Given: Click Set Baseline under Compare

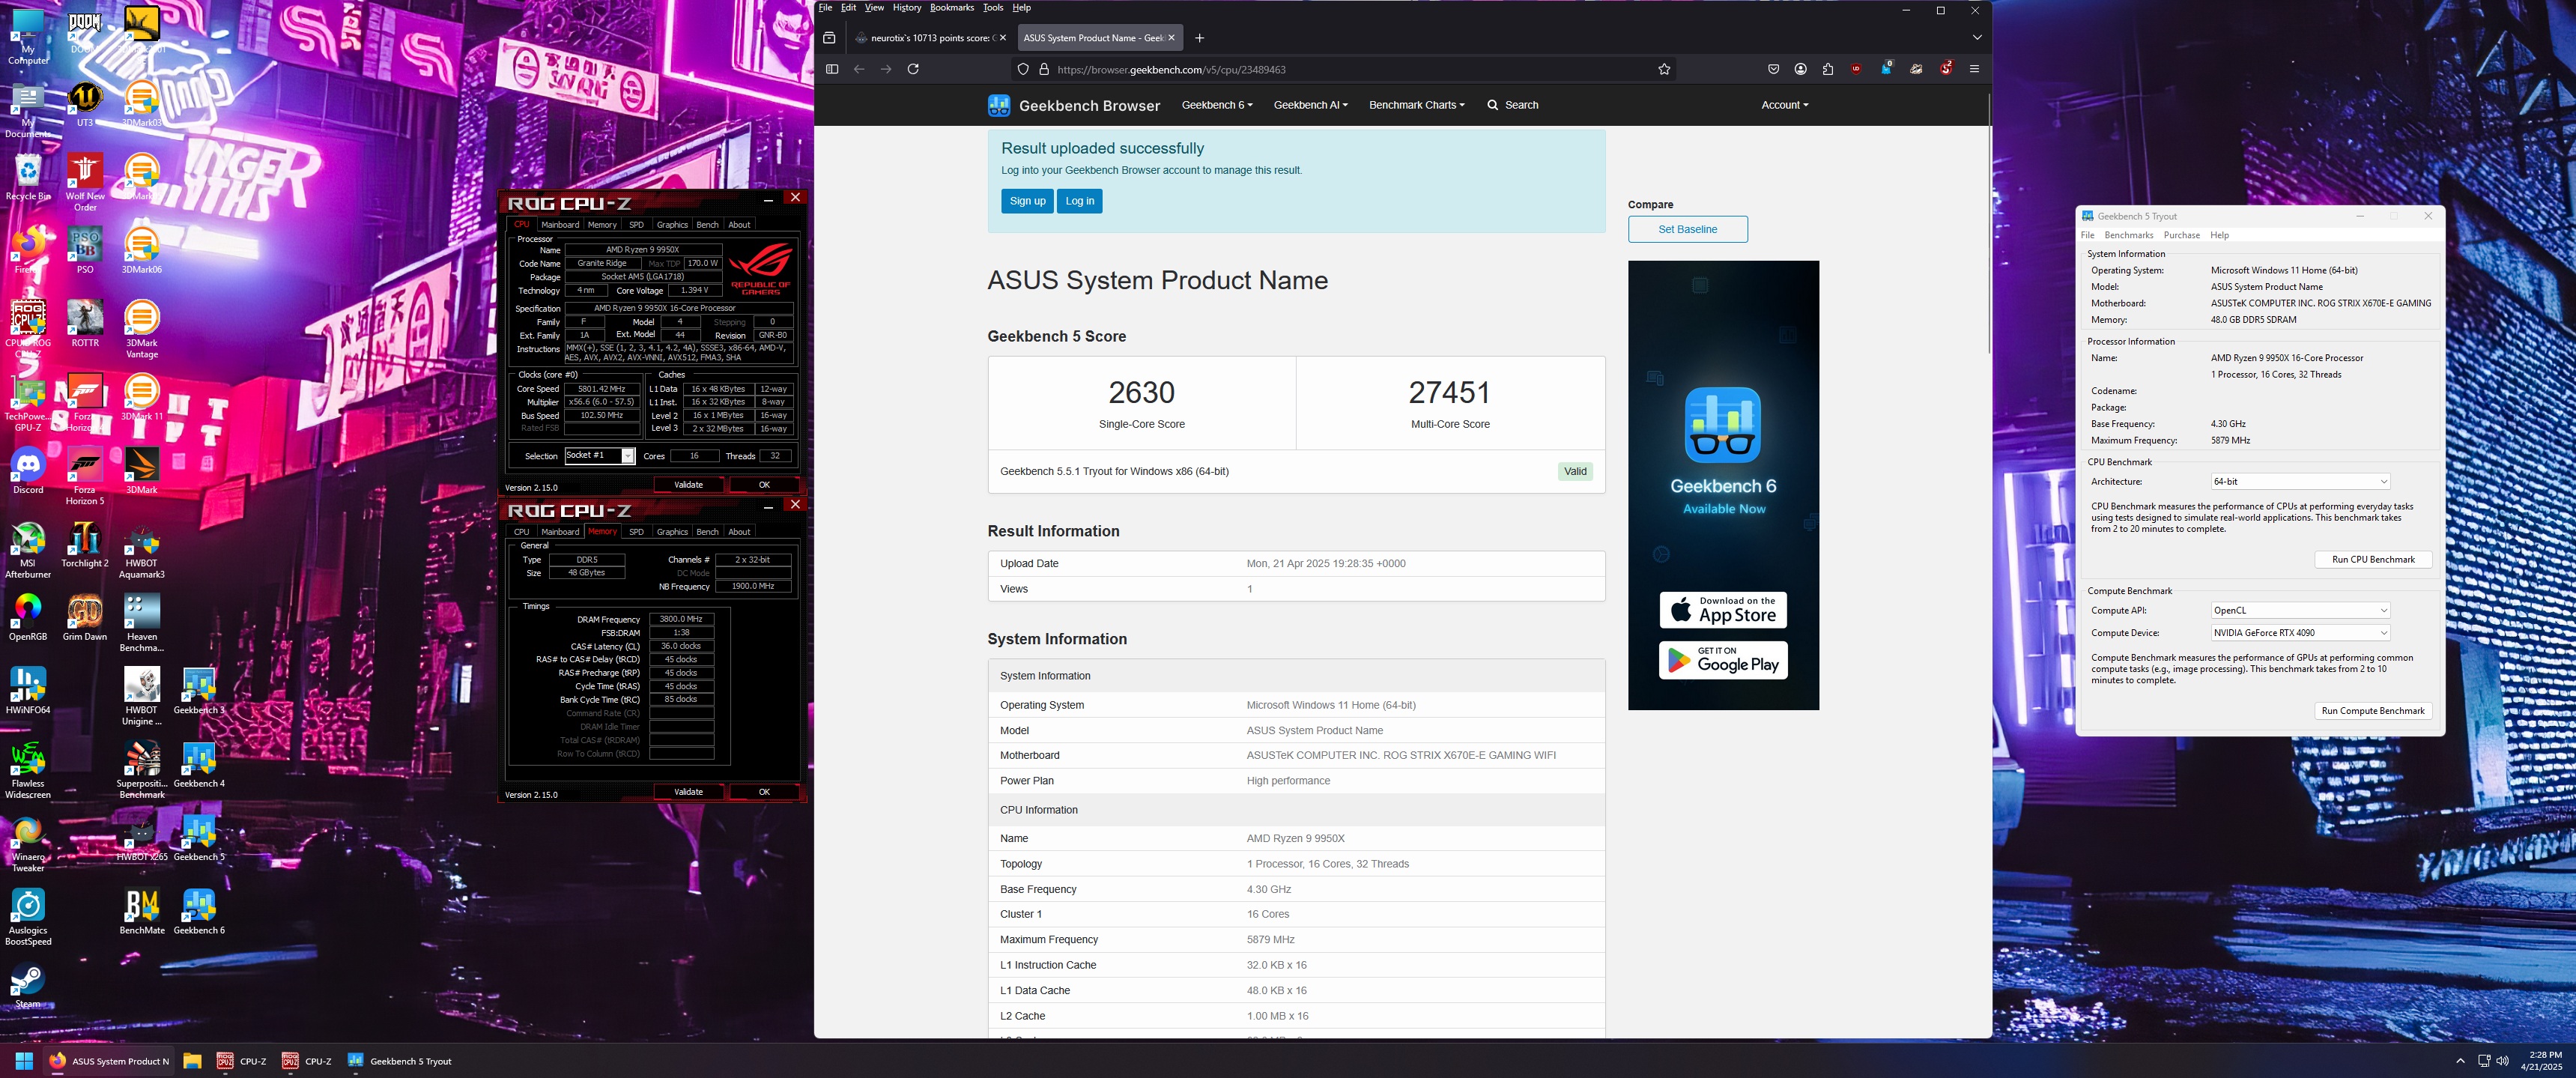Looking at the screenshot, I should (1687, 229).
